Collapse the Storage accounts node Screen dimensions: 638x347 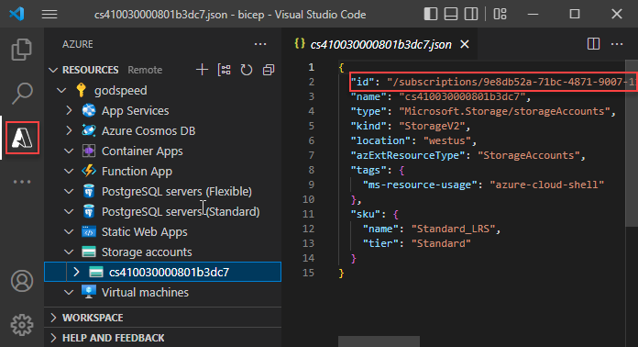[x=69, y=252]
